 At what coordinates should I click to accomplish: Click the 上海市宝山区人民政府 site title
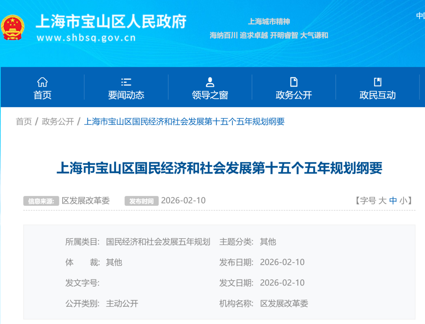point(111,22)
